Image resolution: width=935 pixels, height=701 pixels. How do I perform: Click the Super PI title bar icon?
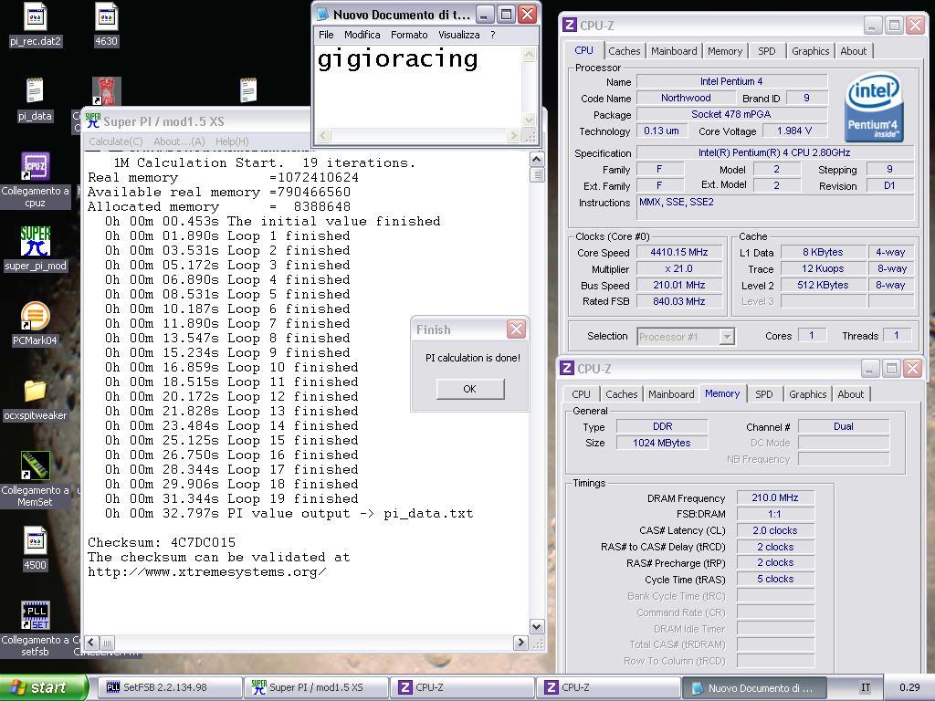pyautogui.click(x=92, y=121)
